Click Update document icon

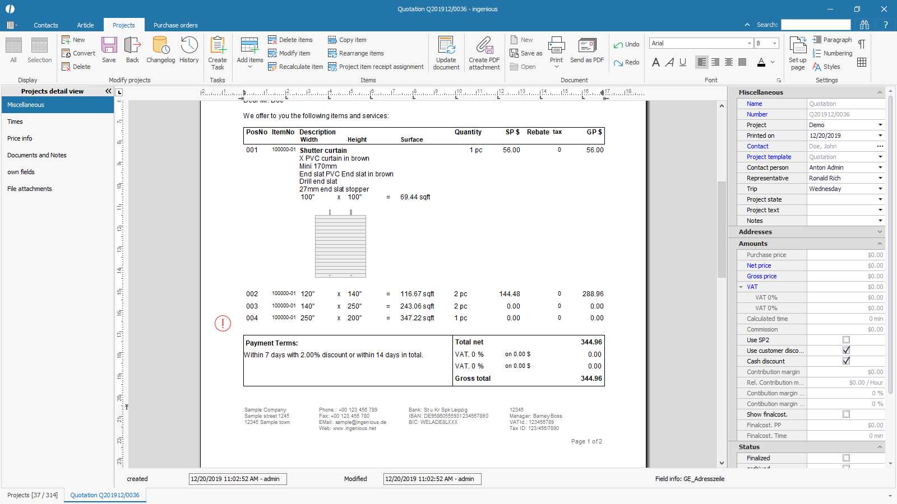[x=446, y=53]
